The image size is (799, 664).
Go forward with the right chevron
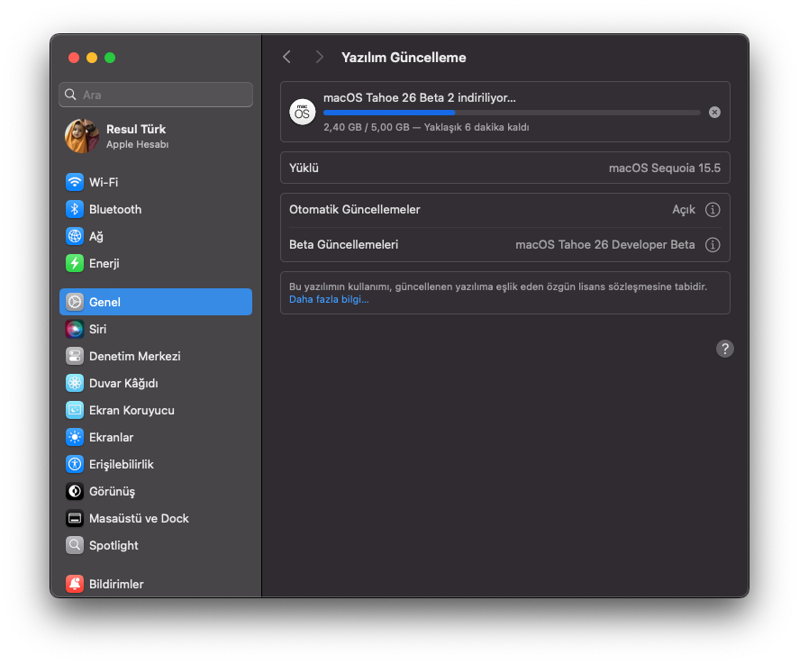(x=319, y=57)
